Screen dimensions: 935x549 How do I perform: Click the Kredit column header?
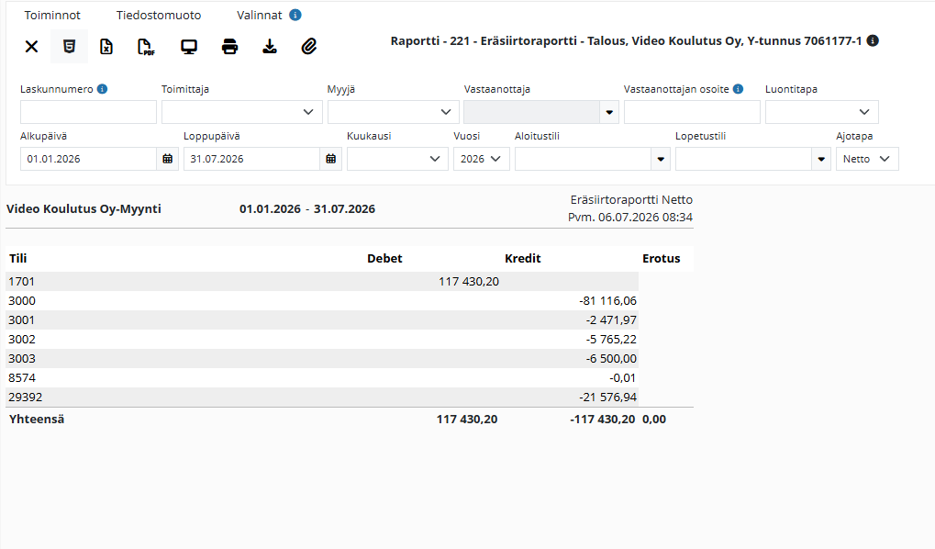[522, 258]
